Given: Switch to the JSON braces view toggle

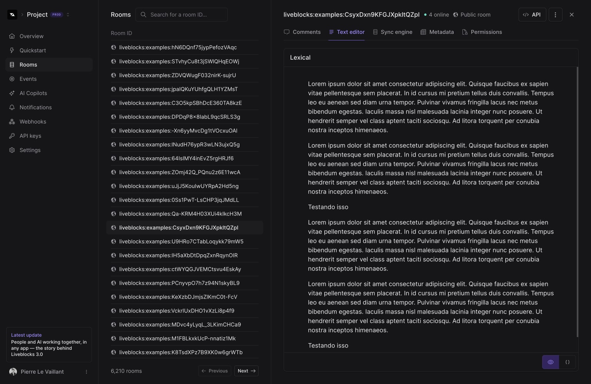Looking at the screenshot, I should click(567, 362).
